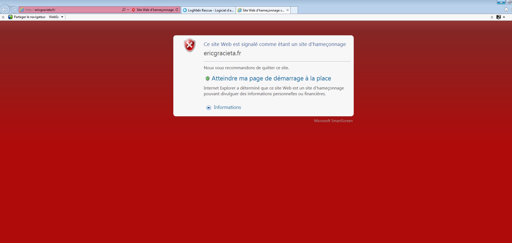Click the browser Forward arrow button
This screenshot has height=243, width=512.
click(x=14, y=10)
